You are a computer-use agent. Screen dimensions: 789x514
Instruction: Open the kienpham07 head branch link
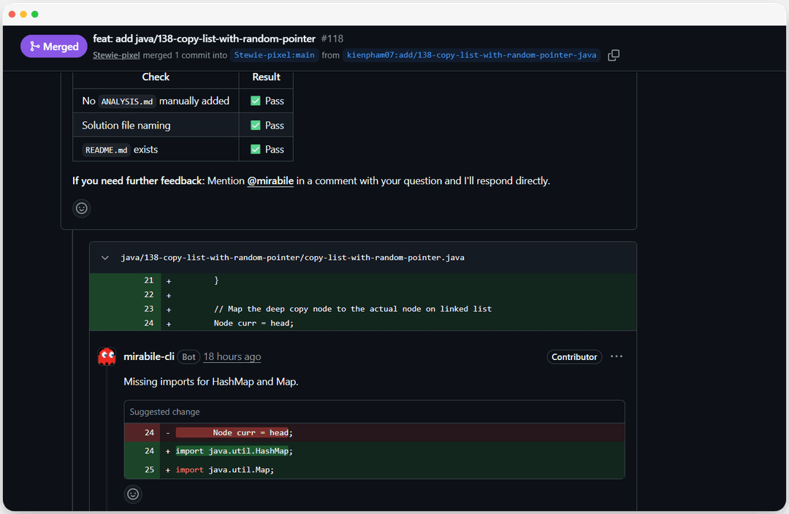[471, 55]
